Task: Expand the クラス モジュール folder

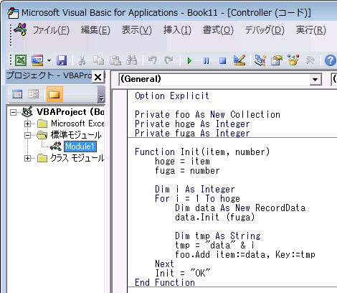Action: click(x=27, y=159)
